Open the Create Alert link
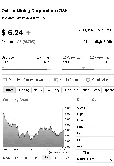Screen dimensions: 114x166 pos(100,80)
